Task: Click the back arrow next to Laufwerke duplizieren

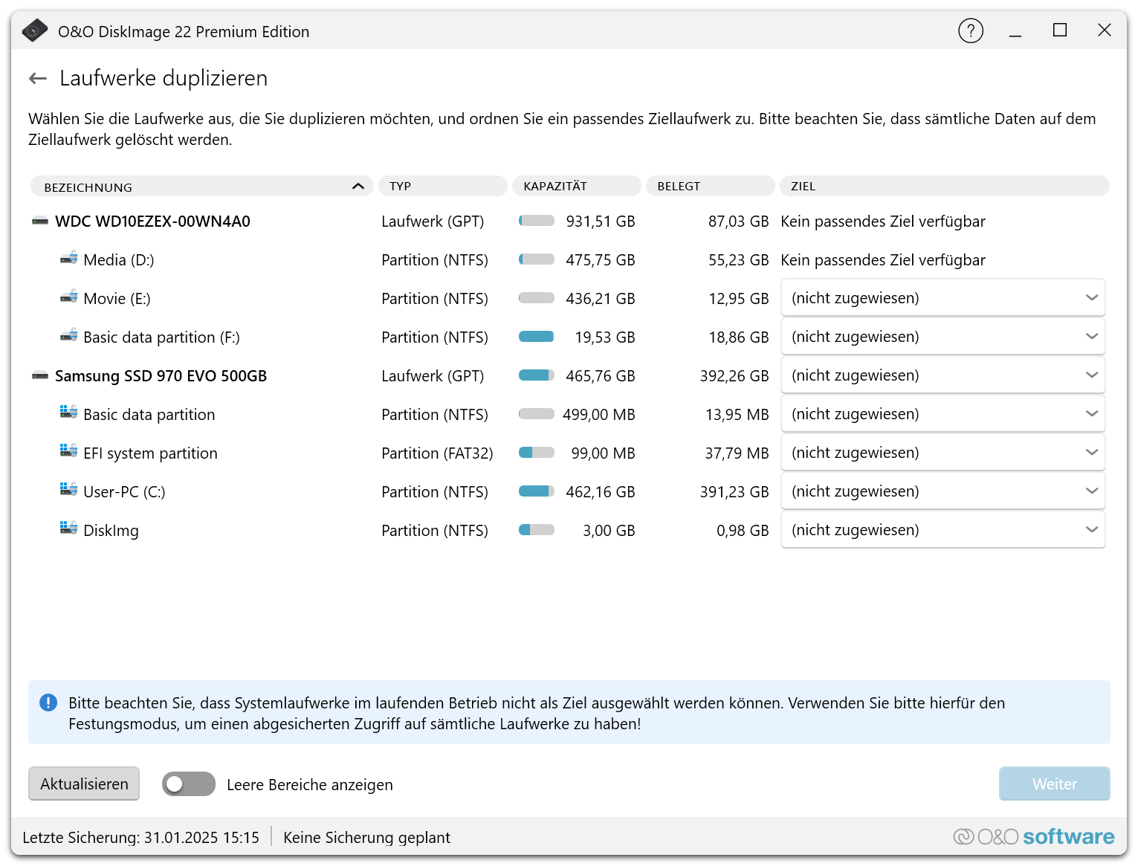Action: coord(37,79)
